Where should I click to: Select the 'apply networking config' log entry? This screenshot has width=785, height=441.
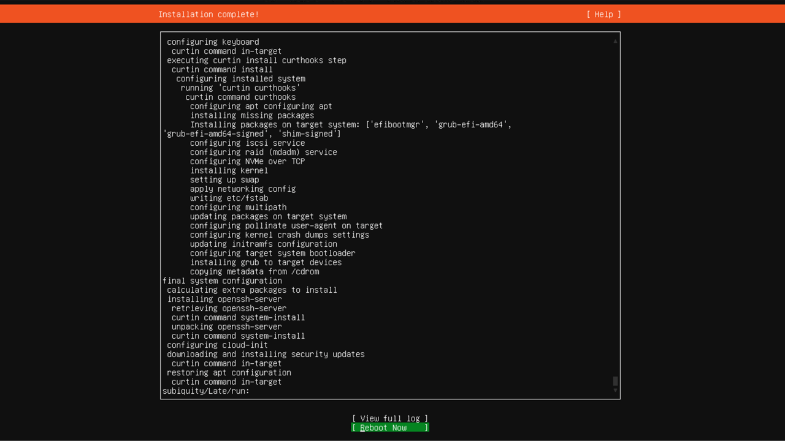(243, 189)
